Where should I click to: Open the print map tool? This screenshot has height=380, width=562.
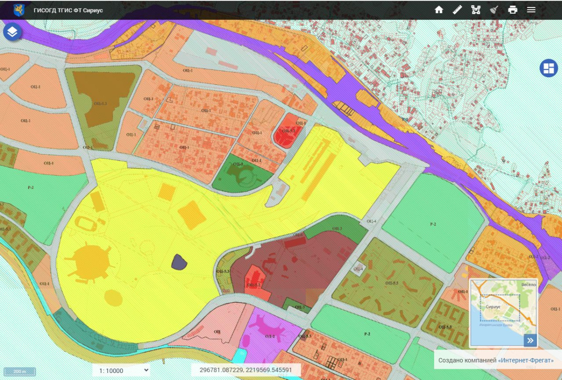(x=513, y=10)
